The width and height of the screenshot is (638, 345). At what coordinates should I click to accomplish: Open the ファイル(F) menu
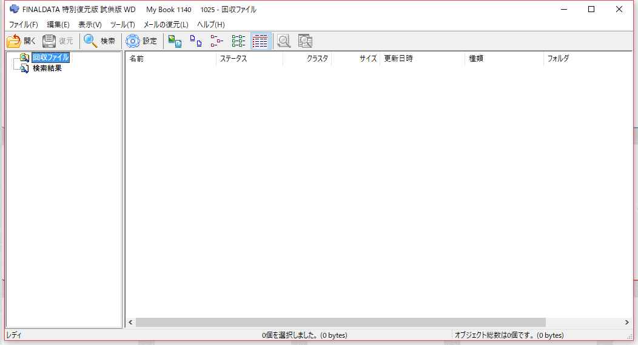click(23, 25)
